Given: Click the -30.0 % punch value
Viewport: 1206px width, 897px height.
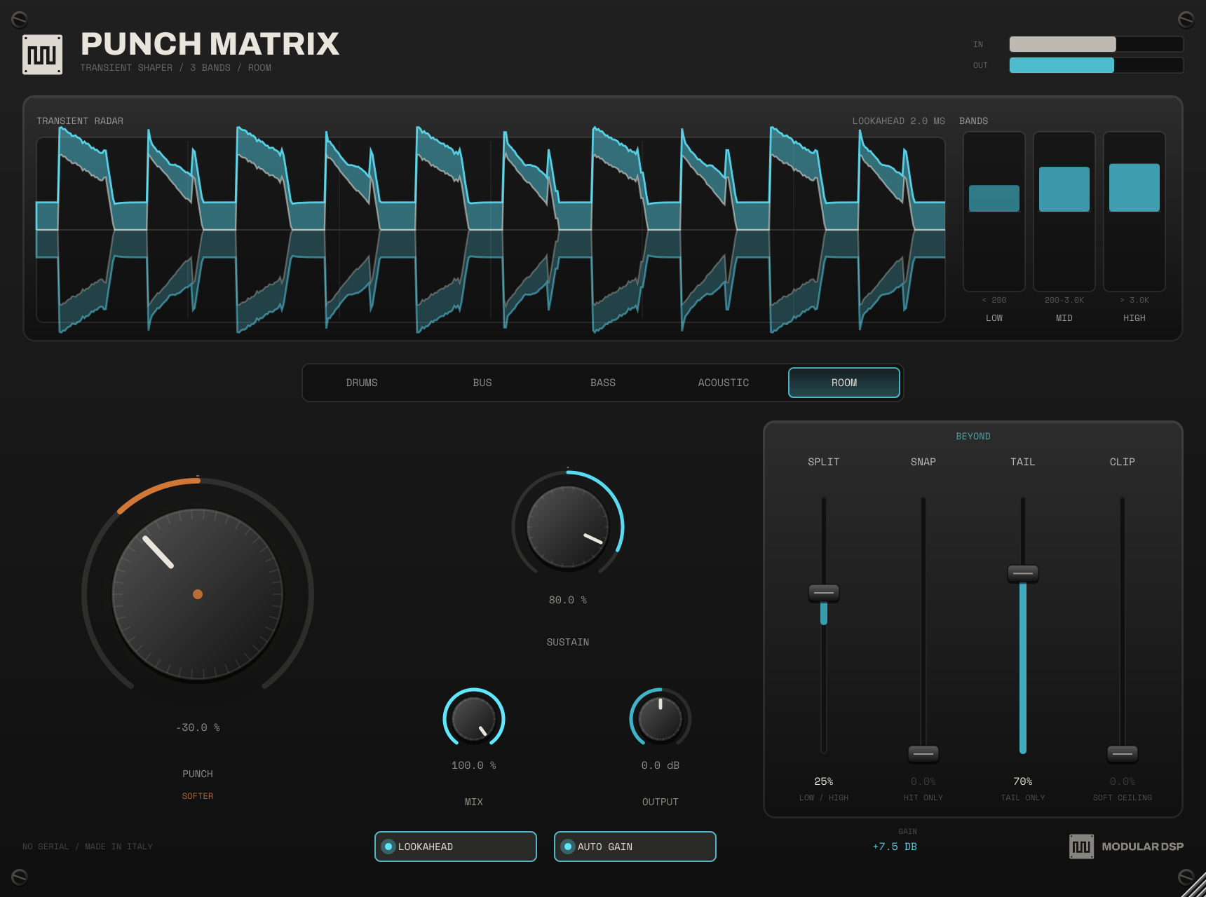Looking at the screenshot, I should pos(198,727).
